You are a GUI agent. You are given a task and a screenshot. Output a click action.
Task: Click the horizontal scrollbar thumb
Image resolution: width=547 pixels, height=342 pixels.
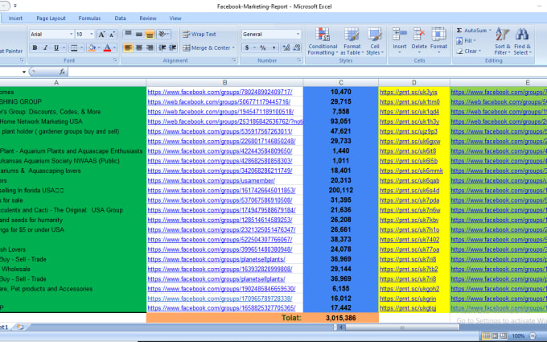click(x=402, y=328)
